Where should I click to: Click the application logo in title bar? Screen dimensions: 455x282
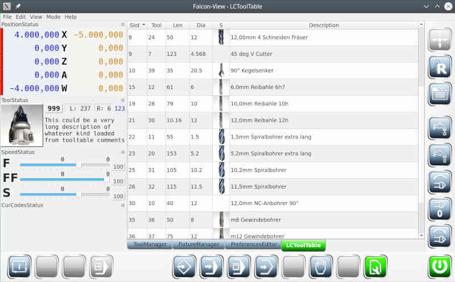pyautogui.click(x=7, y=6)
